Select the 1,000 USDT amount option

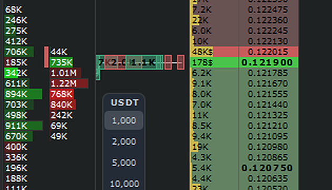[124, 120]
